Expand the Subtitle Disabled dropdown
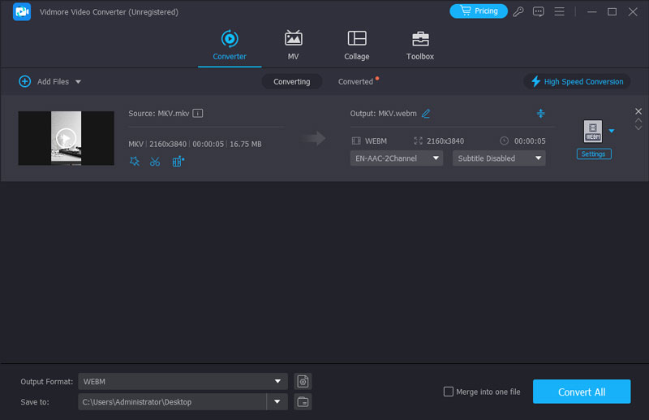 (x=498, y=158)
